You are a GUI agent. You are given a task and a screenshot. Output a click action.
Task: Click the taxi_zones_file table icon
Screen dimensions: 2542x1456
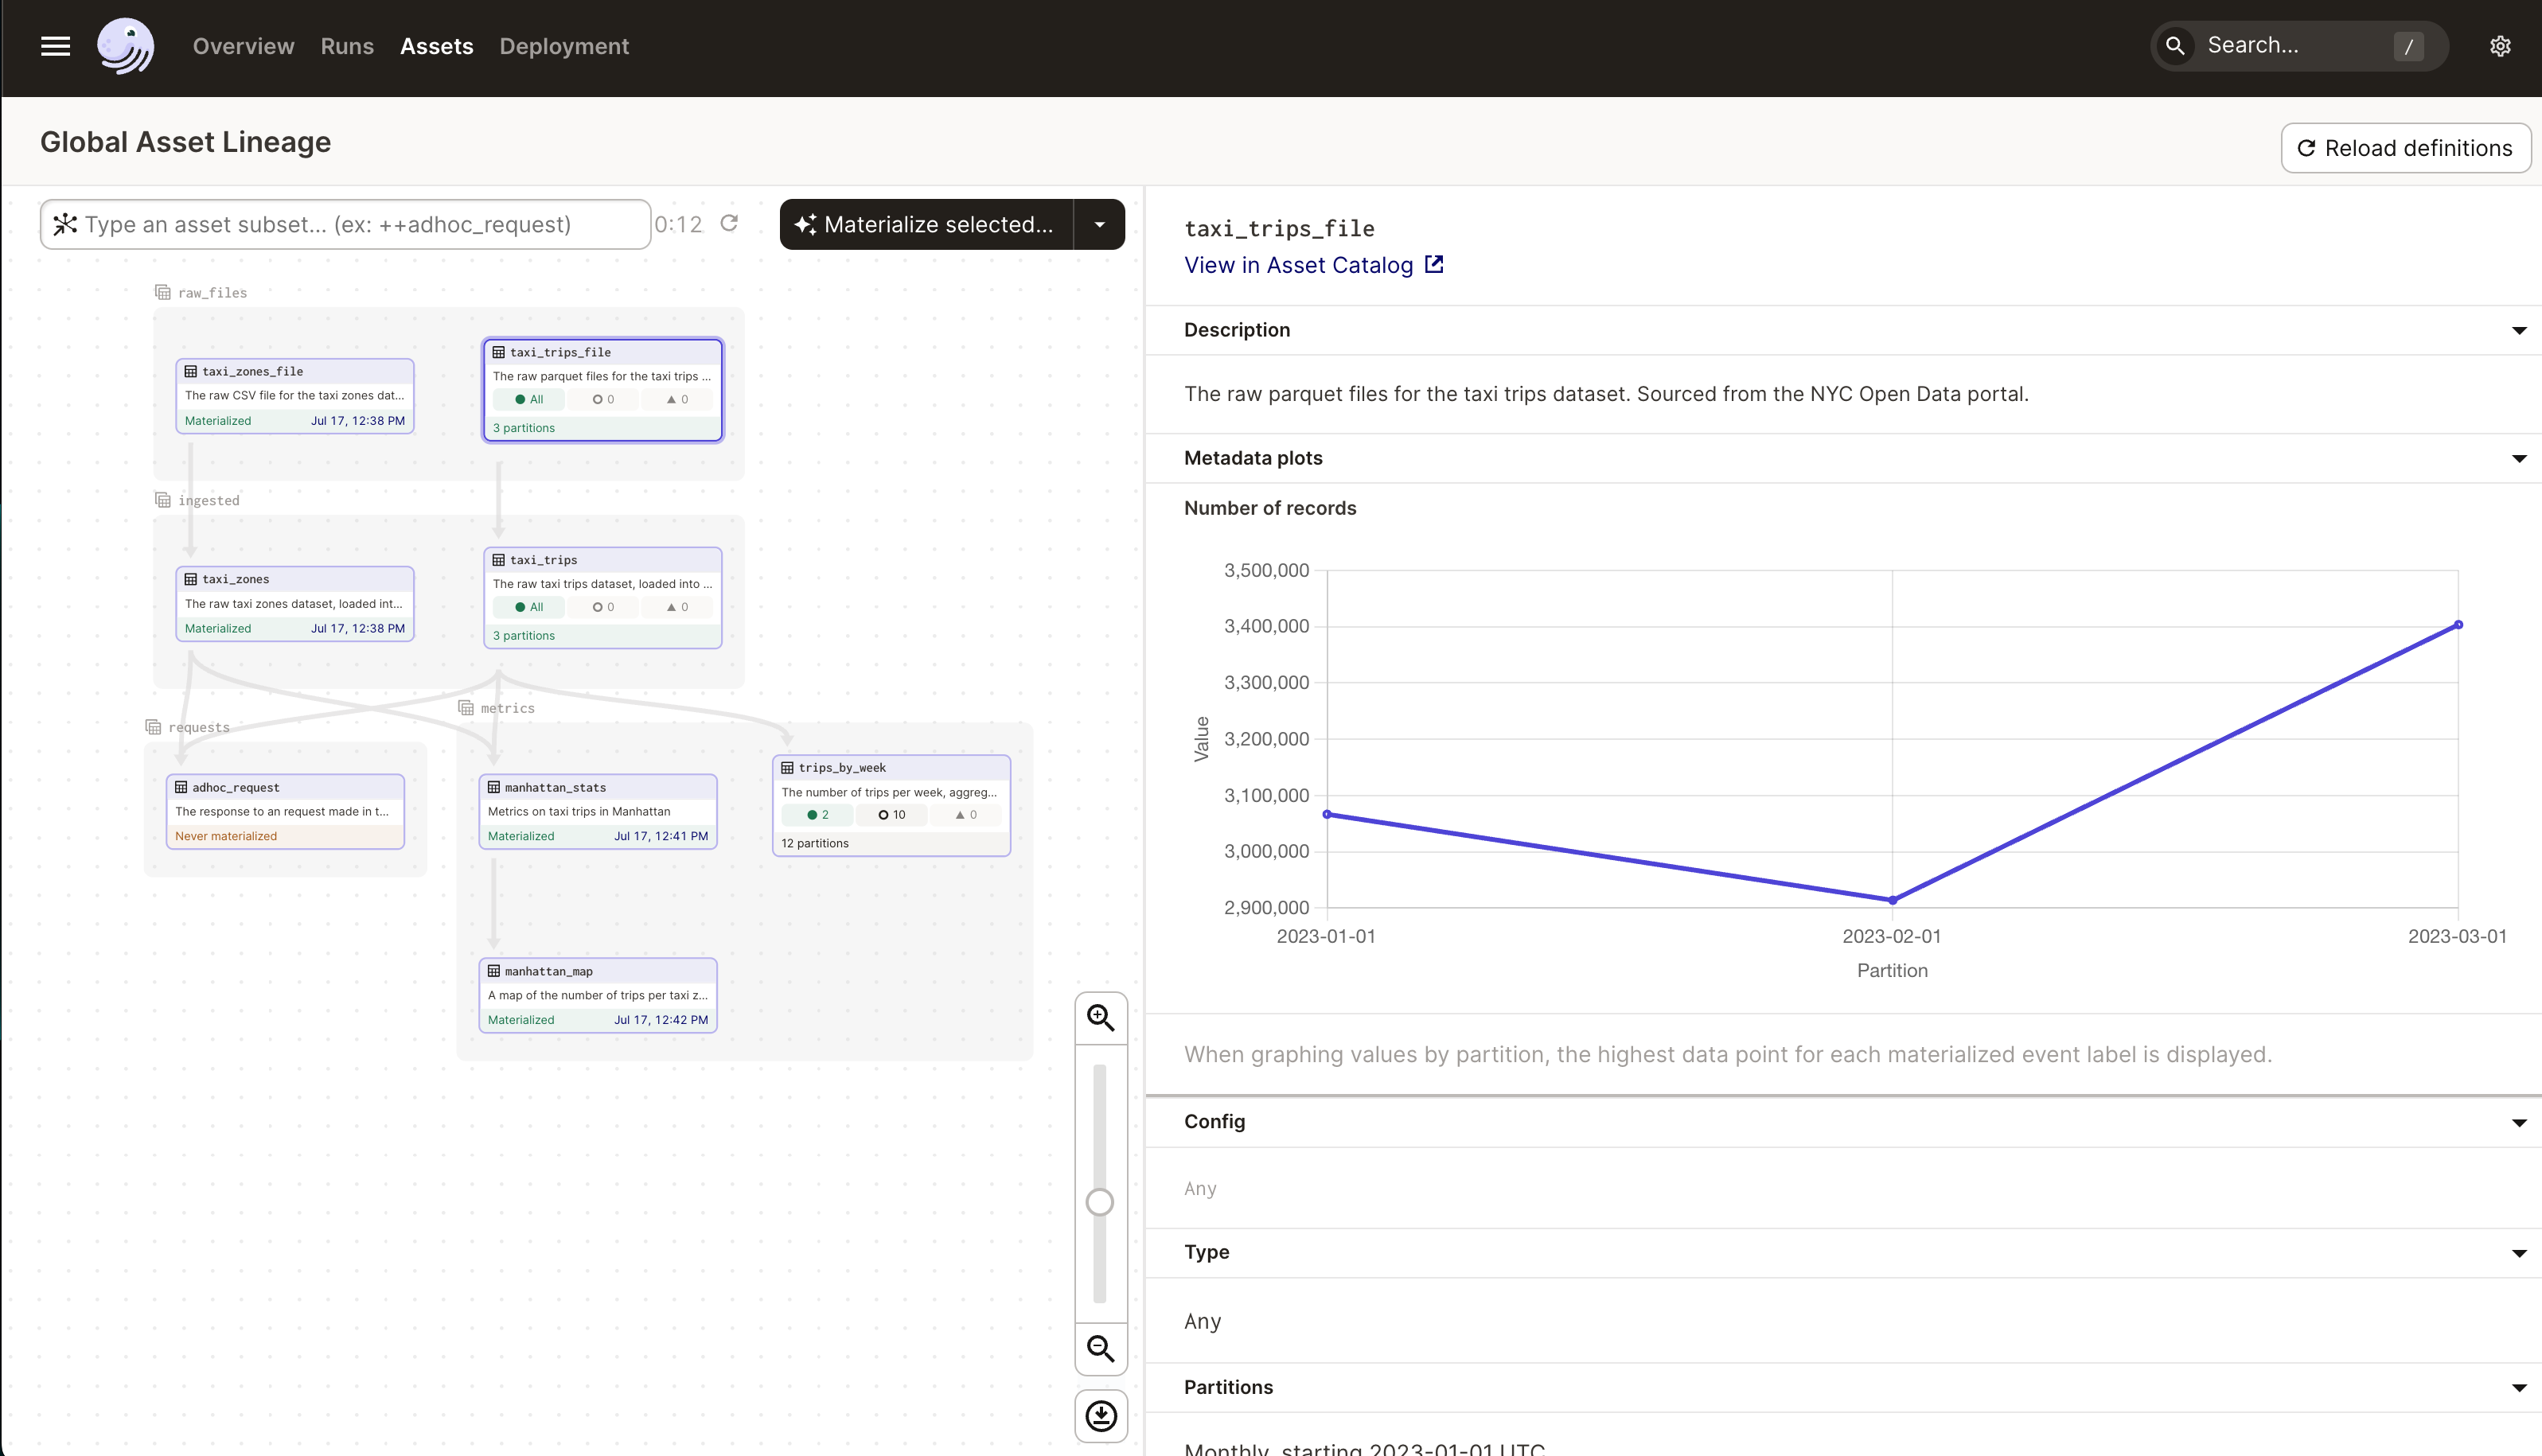click(190, 371)
